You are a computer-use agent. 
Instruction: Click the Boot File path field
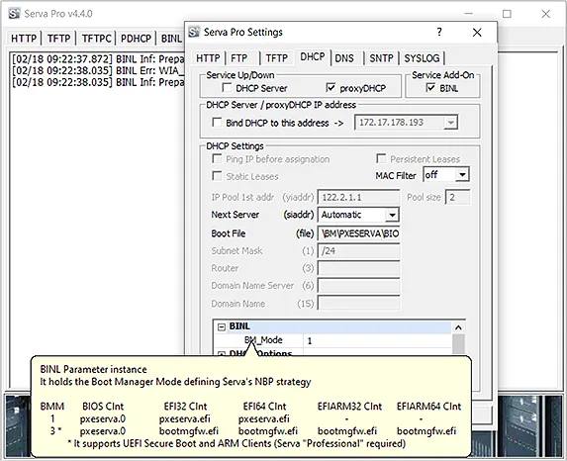pyautogui.click(x=358, y=233)
